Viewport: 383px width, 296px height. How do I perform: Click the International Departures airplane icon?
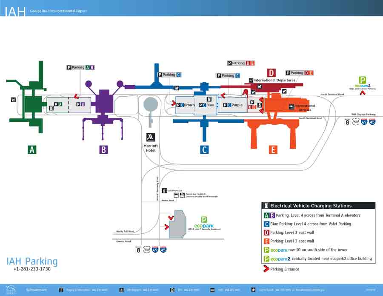click(x=251, y=80)
